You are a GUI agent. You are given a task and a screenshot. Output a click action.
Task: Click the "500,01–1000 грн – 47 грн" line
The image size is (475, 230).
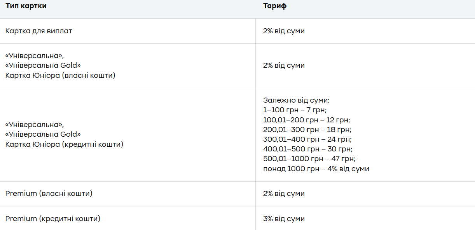(x=309, y=159)
